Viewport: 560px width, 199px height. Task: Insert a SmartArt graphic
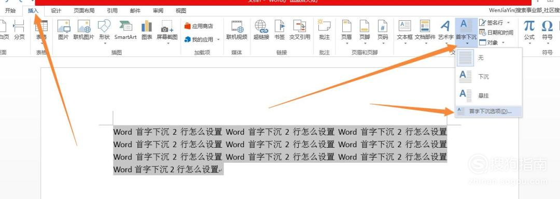(125, 30)
